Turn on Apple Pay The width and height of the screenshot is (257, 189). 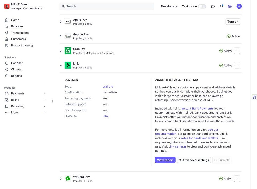233,22
